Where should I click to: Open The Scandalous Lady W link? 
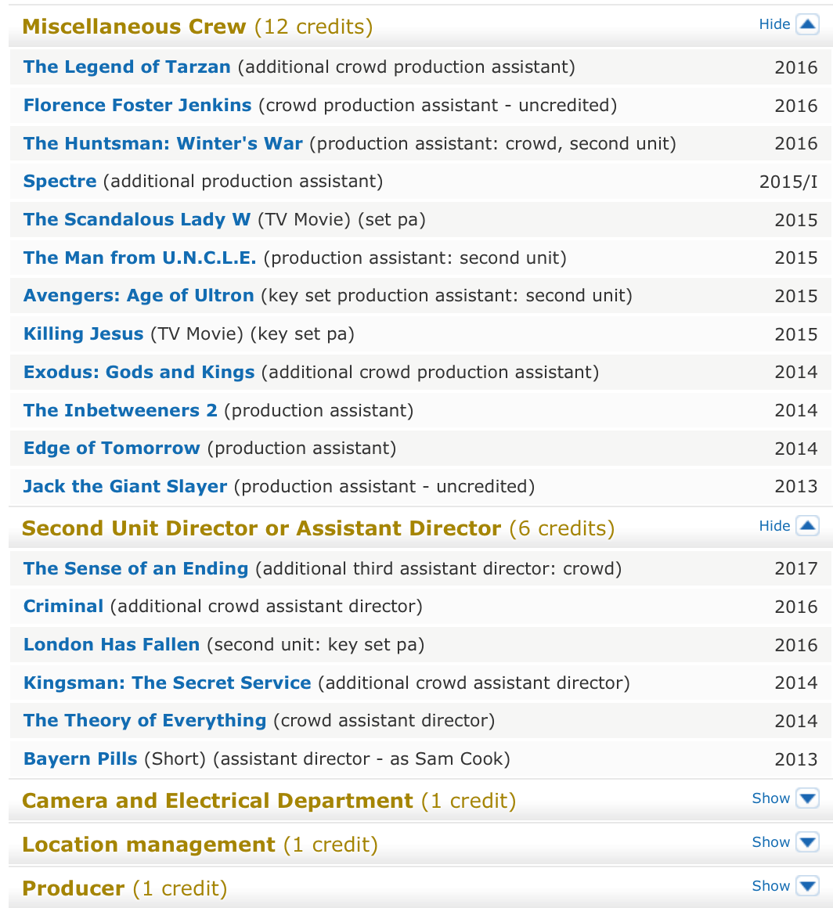point(137,219)
